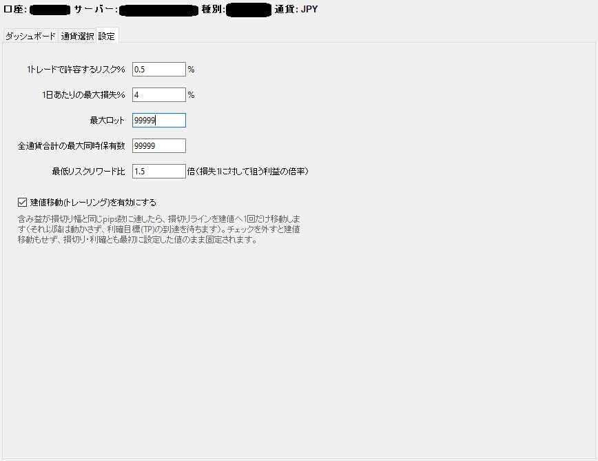Image resolution: width=598 pixels, height=461 pixels.
Task: Click the 最低リスクリワード比 label
Action: (x=88, y=171)
